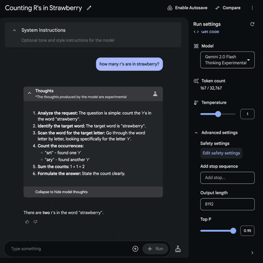
Task: Click Edit safety settings
Action: 221,153
